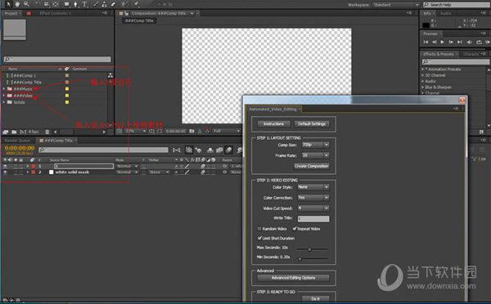Screen dimensions: 491x304
Task: Click the Write Title input field
Action: click(x=313, y=219)
